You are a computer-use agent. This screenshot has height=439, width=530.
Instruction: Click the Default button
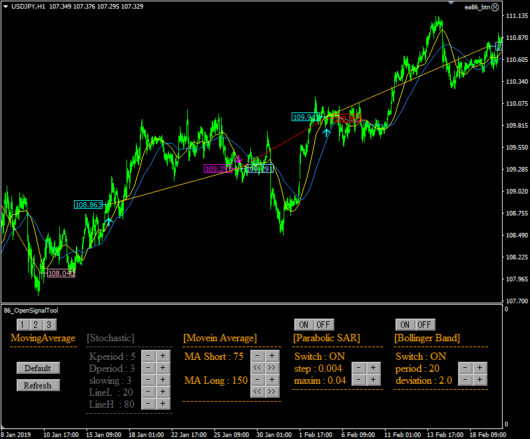coord(38,368)
